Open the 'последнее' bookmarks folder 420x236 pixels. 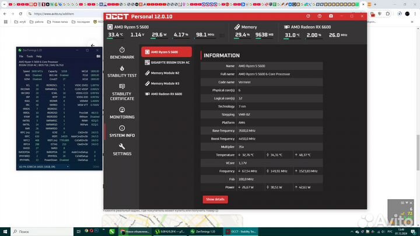pos(81,22)
